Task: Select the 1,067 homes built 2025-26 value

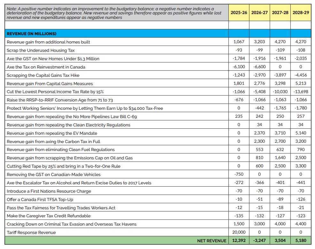Action: coord(239,42)
